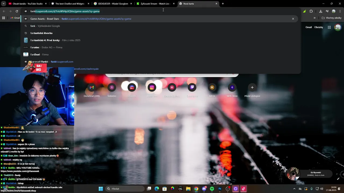Open the Twitch shortcut tile

(x=192, y=90)
